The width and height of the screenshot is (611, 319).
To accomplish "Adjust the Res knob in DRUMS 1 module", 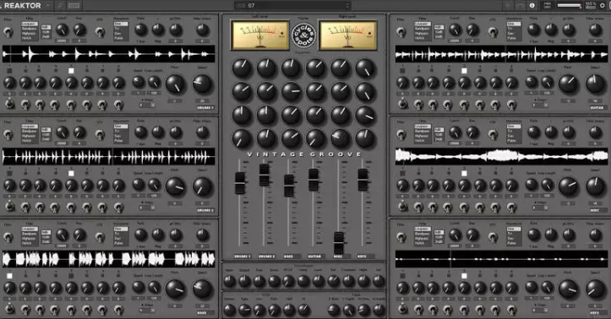I will point(79,30).
